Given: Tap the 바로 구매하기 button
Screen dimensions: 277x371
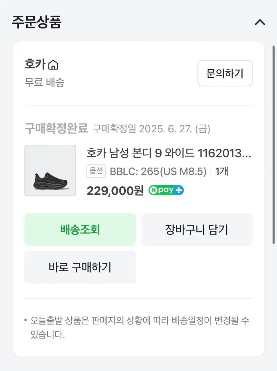Looking at the screenshot, I should pos(80,267).
